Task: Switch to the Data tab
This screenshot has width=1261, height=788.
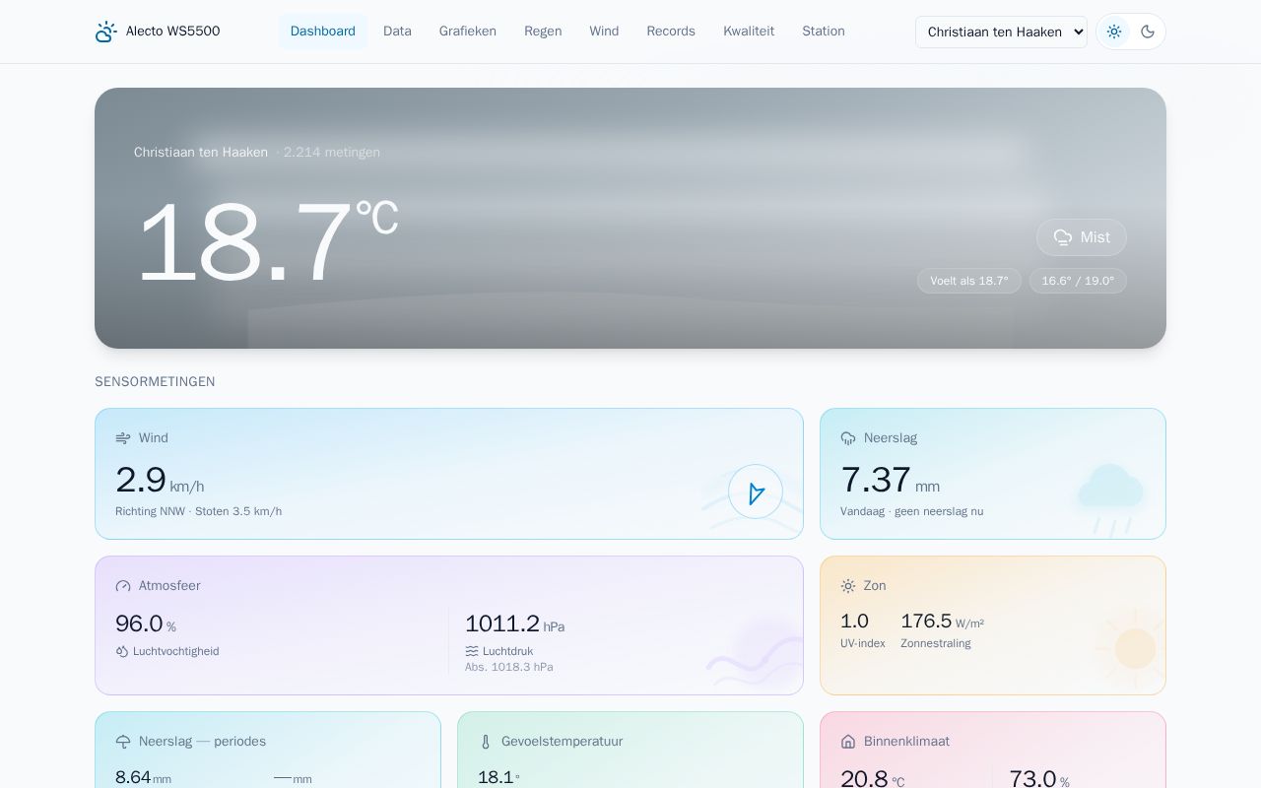Action: coord(397,32)
